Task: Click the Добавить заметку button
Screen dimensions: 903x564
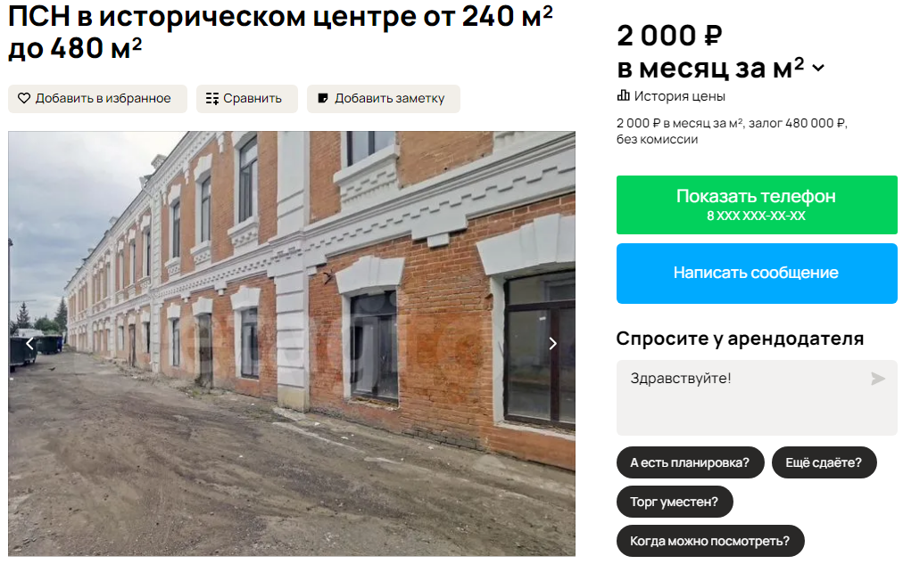Action: click(383, 98)
